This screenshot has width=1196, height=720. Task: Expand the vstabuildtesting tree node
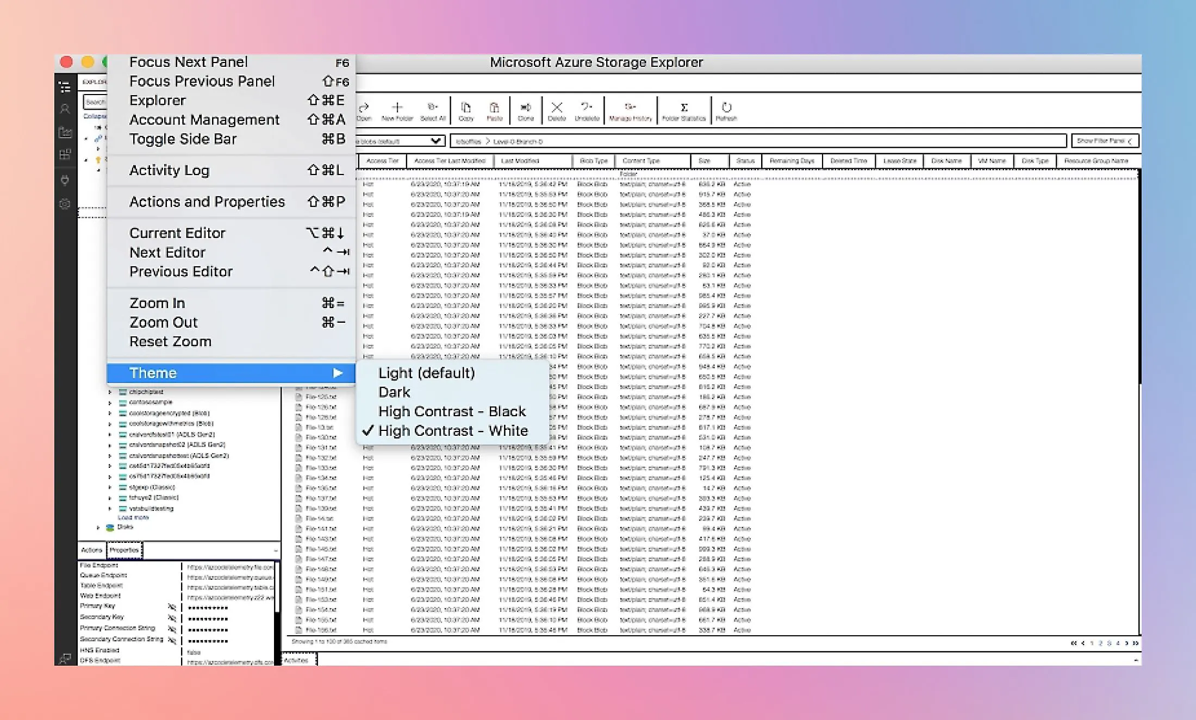click(x=110, y=509)
